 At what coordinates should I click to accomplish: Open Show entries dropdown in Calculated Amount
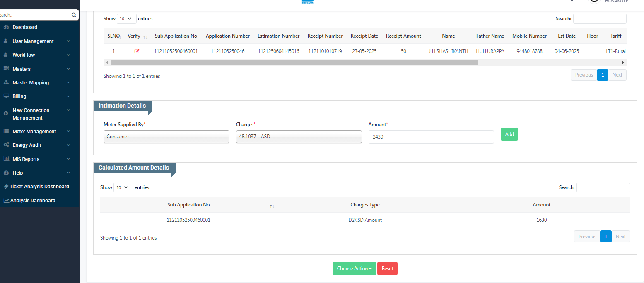pos(123,187)
